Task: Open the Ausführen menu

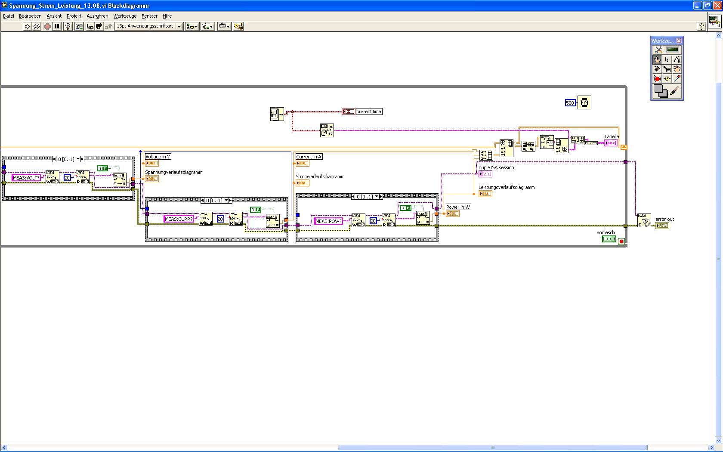Action: (97, 16)
